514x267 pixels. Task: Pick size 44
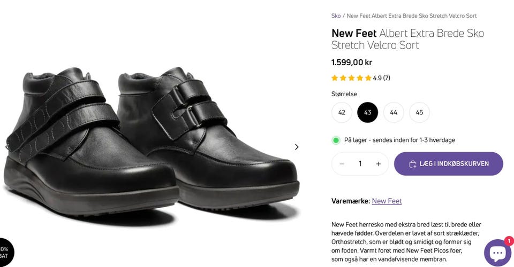394,113
